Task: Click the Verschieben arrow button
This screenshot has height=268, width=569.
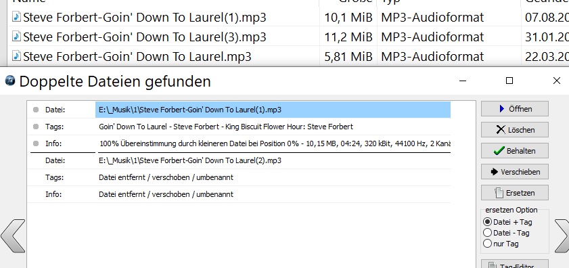Action: click(x=515, y=172)
